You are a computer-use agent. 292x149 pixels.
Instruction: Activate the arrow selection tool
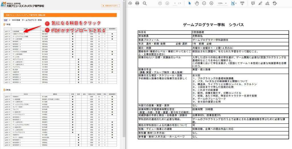(x=190, y=3)
